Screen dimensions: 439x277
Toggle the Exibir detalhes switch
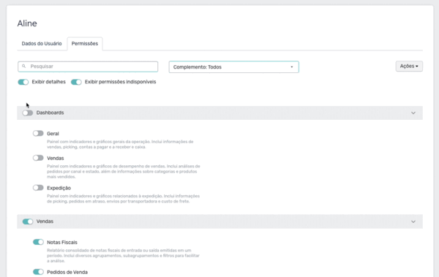[x=23, y=82]
